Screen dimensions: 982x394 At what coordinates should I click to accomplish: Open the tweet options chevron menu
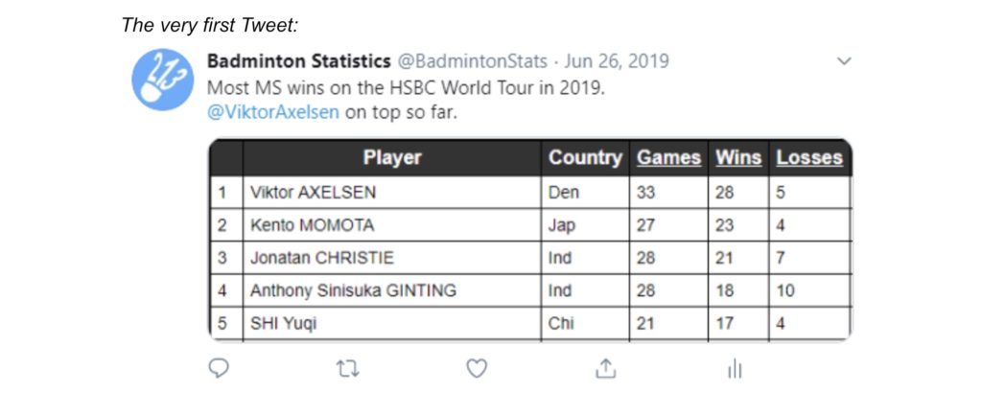coord(844,61)
